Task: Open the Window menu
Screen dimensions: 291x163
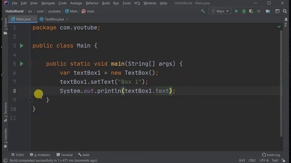Action: pyautogui.click(x=150, y=3)
